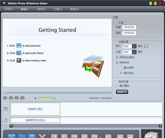Click the add audio icon in bottom toolbar
165x138 pixels.
[32, 136]
